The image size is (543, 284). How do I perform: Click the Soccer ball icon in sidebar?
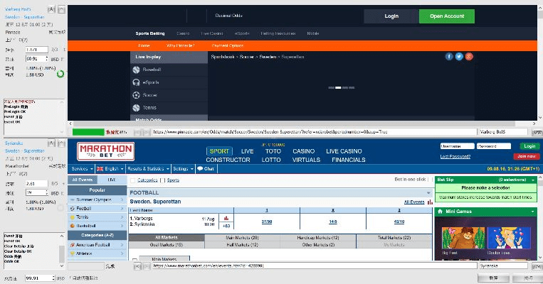(x=136, y=94)
